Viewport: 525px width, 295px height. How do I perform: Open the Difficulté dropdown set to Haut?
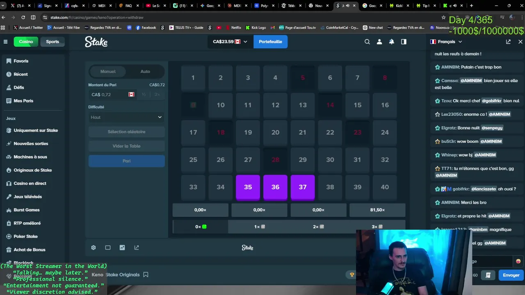(126, 117)
